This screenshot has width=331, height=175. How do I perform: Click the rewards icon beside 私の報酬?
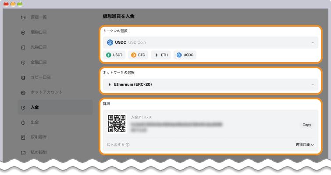pos(23,152)
